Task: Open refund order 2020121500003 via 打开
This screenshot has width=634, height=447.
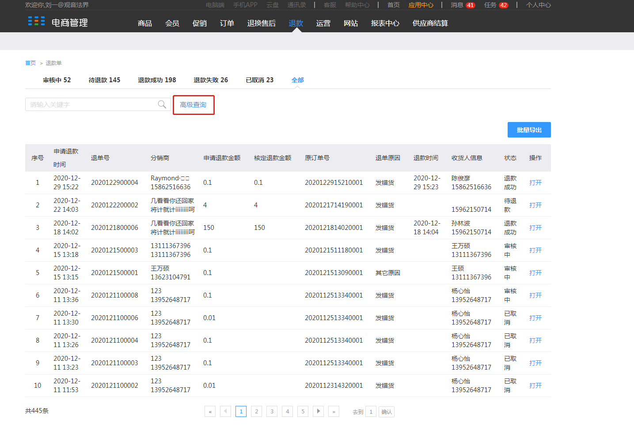Action: [x=535, y=250]
